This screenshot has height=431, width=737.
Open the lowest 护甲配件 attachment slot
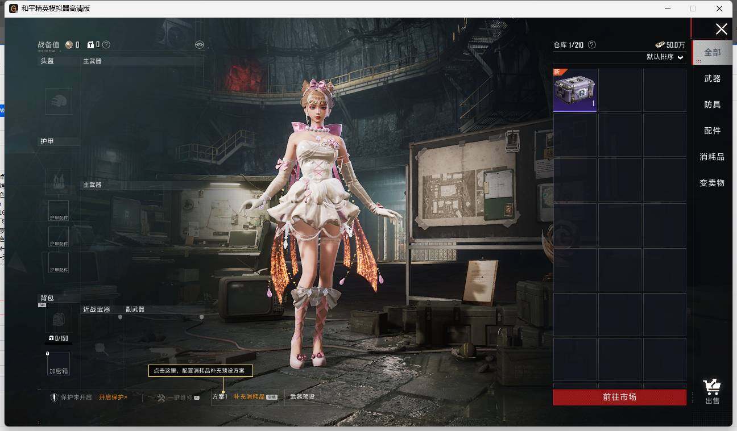pyautogui.click(x=59, y=263)
